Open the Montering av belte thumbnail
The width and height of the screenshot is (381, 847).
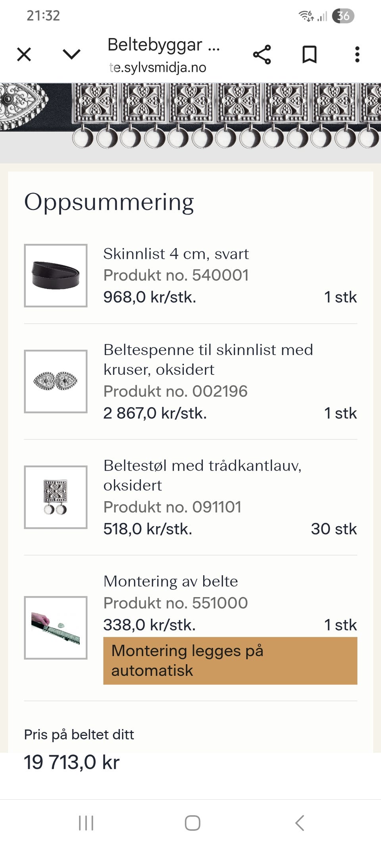pyautogui.click(x=56, y=628)
